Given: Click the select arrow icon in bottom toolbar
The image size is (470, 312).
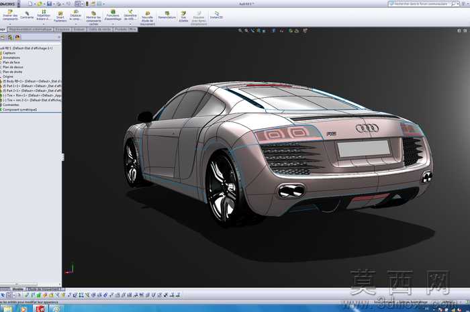Looking at the screenshot, I should [x=3, y=295].
